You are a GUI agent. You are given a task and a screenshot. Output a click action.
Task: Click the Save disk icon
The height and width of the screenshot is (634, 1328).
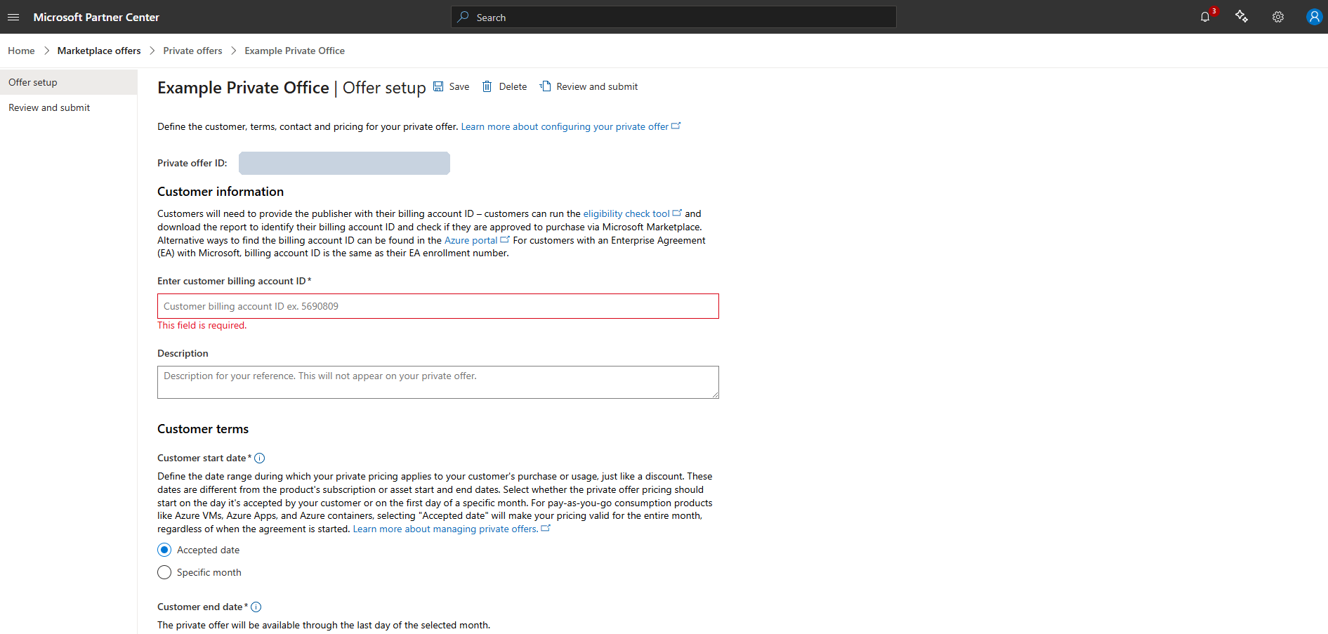[438, 86]
